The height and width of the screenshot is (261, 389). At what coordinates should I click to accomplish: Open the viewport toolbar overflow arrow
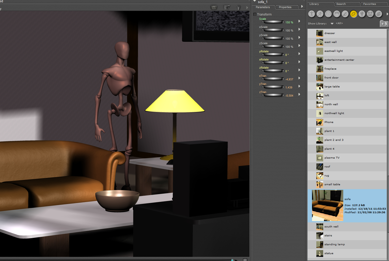247,8
